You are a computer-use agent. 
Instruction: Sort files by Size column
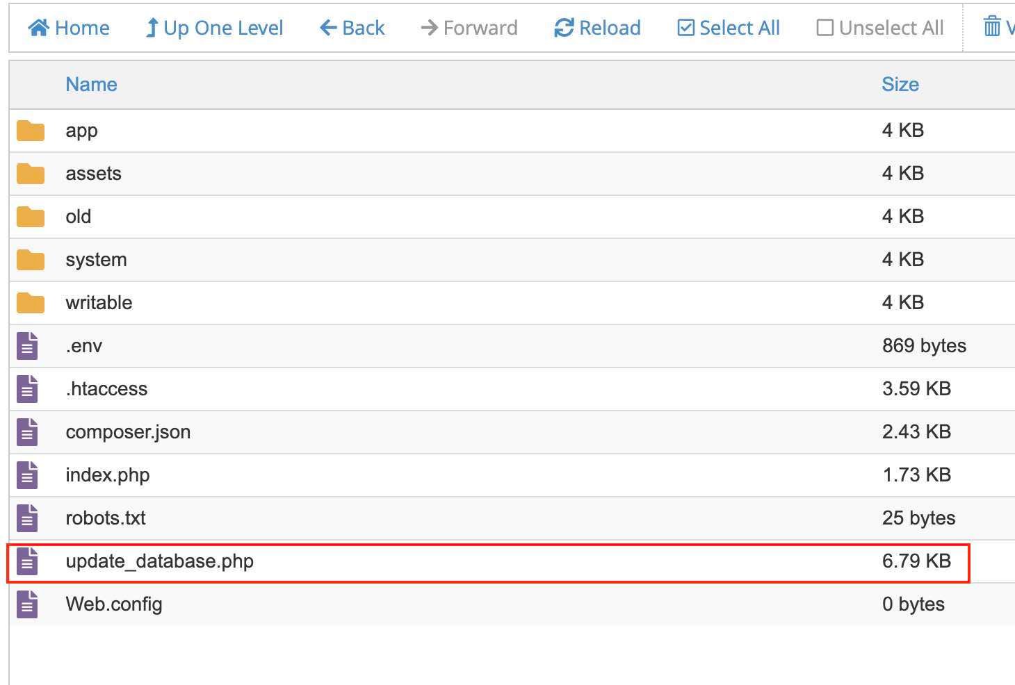pos(900,84)
